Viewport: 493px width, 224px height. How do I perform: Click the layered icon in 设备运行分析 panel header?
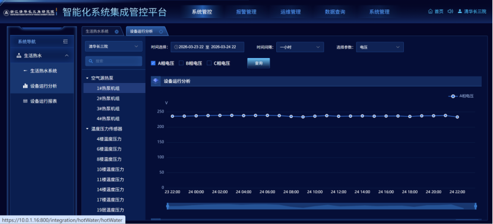156,81
